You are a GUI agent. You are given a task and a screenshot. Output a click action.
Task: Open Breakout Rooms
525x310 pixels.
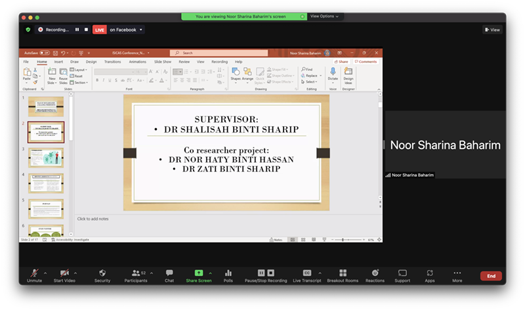[343, 273]
